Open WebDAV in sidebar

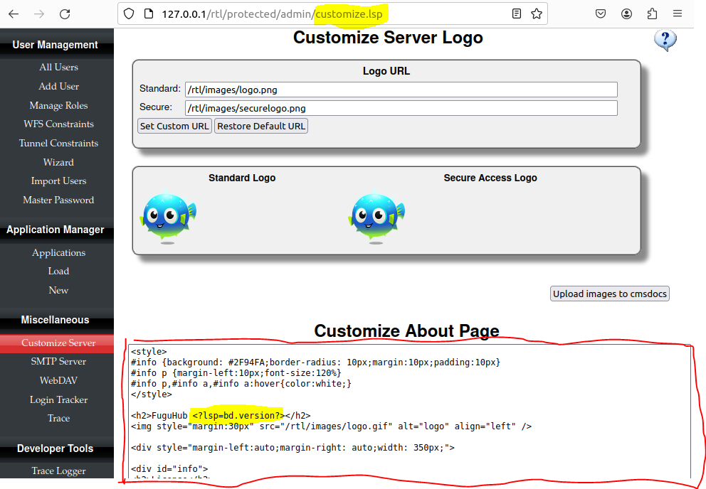(x=58, y=380)
